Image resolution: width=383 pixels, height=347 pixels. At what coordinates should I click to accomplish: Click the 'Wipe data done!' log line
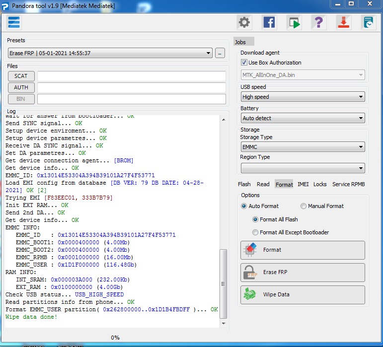tap(31, 317)
